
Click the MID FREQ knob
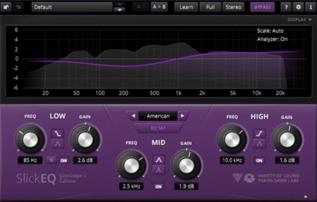(x=131, y=166)
